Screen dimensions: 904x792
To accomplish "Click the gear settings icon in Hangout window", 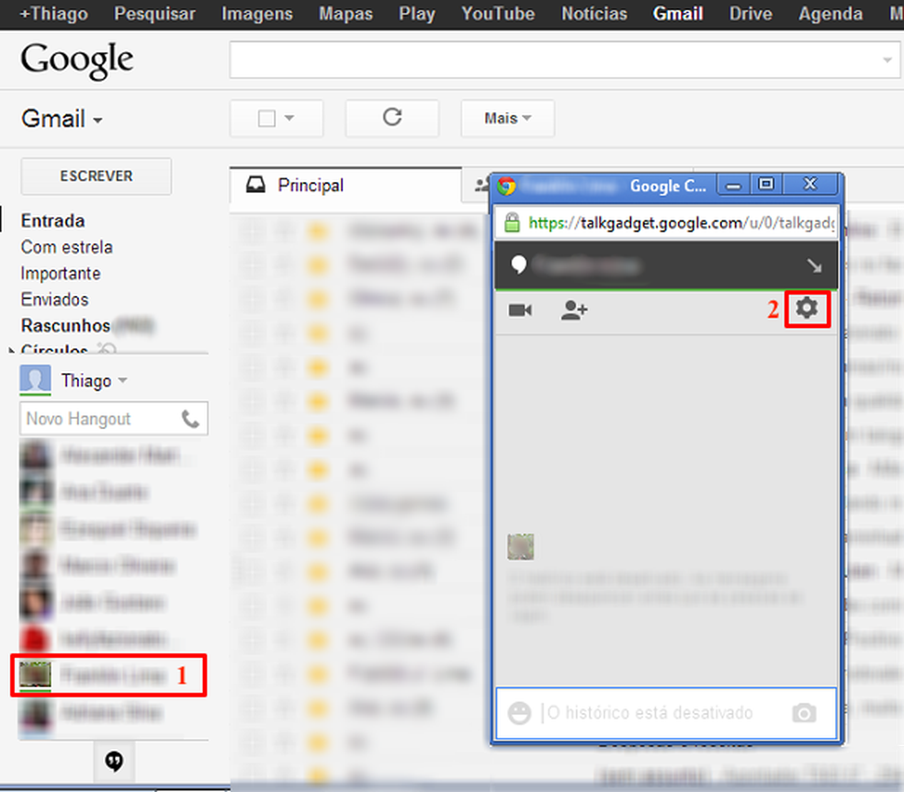I will click(x=807, y=309).
